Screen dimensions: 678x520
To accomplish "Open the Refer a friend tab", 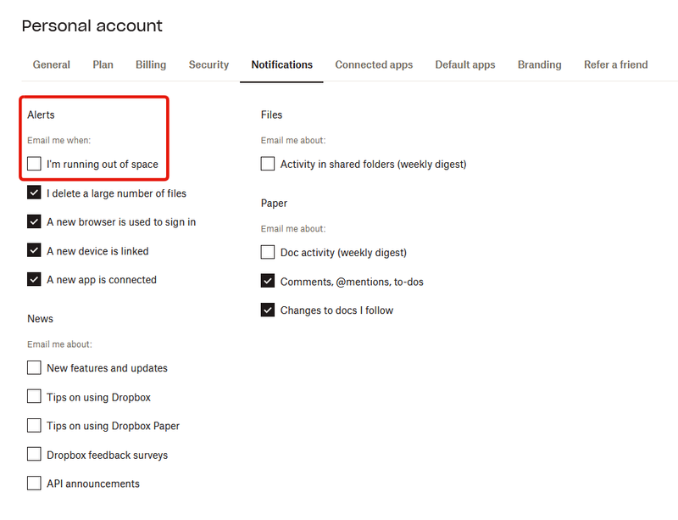I will coord(615,64).
